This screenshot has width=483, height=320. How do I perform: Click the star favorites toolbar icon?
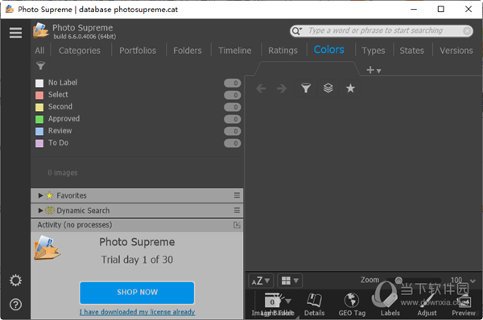click(x=350, y=88)
